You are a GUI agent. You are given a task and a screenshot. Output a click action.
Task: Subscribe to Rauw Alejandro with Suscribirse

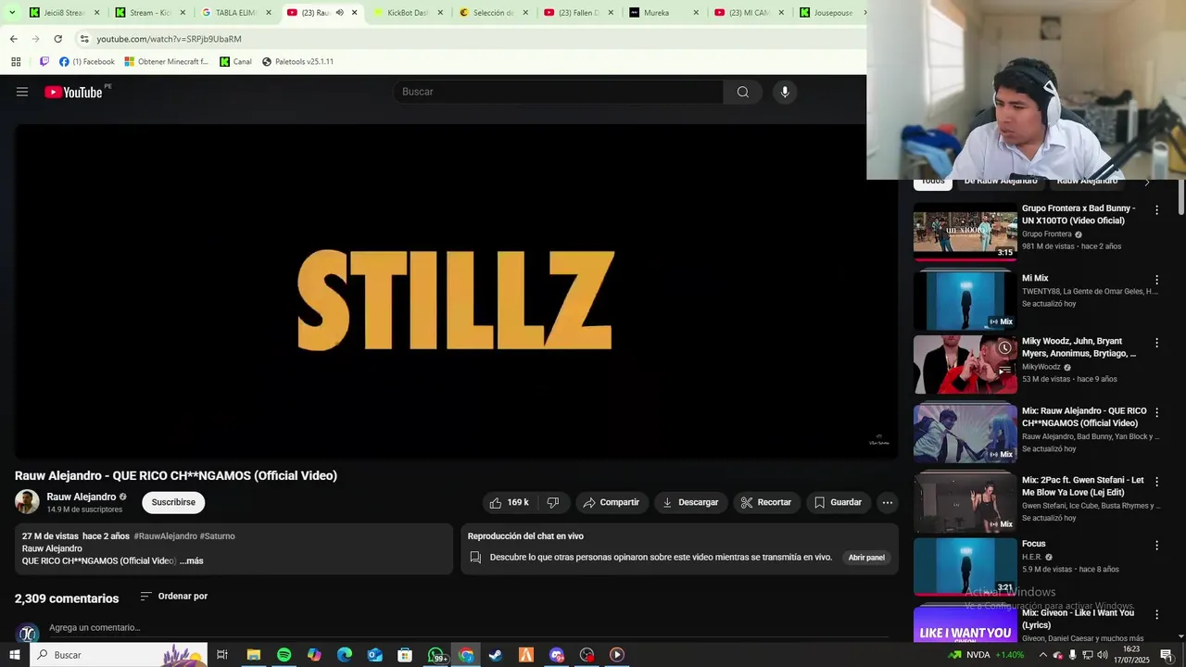[x=173, y=502]
